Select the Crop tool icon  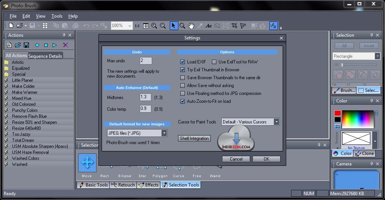click(x=234, y=26)
